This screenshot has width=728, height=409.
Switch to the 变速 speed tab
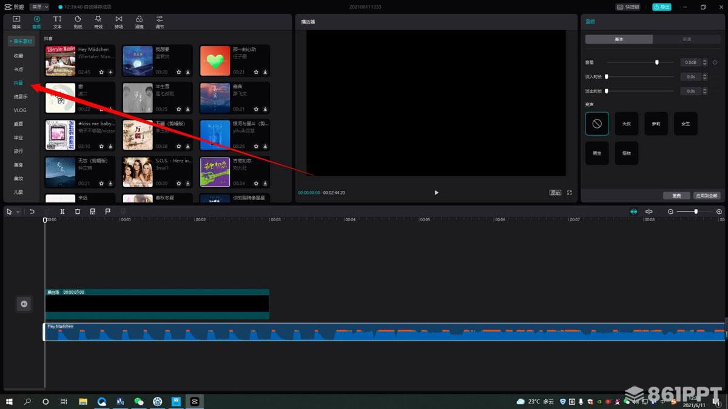click(687, 39)
